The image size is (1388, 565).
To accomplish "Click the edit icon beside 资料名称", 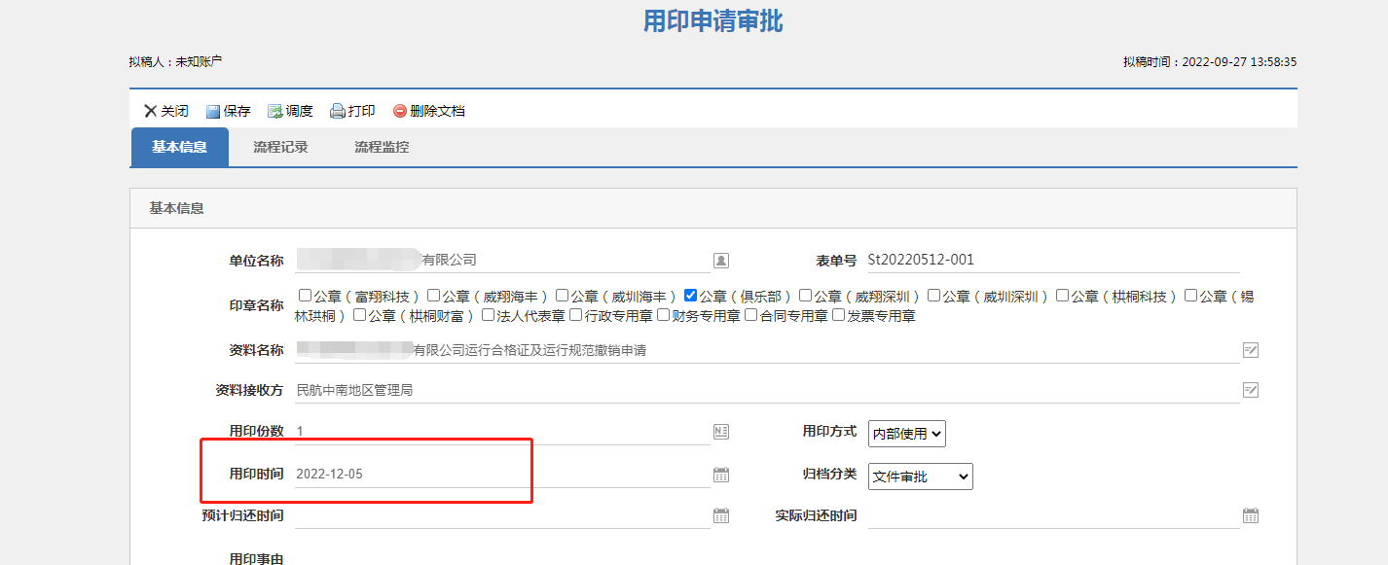I will [1252, 349].
